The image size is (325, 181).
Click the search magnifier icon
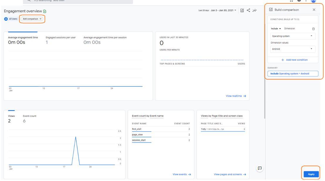pyautogui.click(x=29, y=1)
